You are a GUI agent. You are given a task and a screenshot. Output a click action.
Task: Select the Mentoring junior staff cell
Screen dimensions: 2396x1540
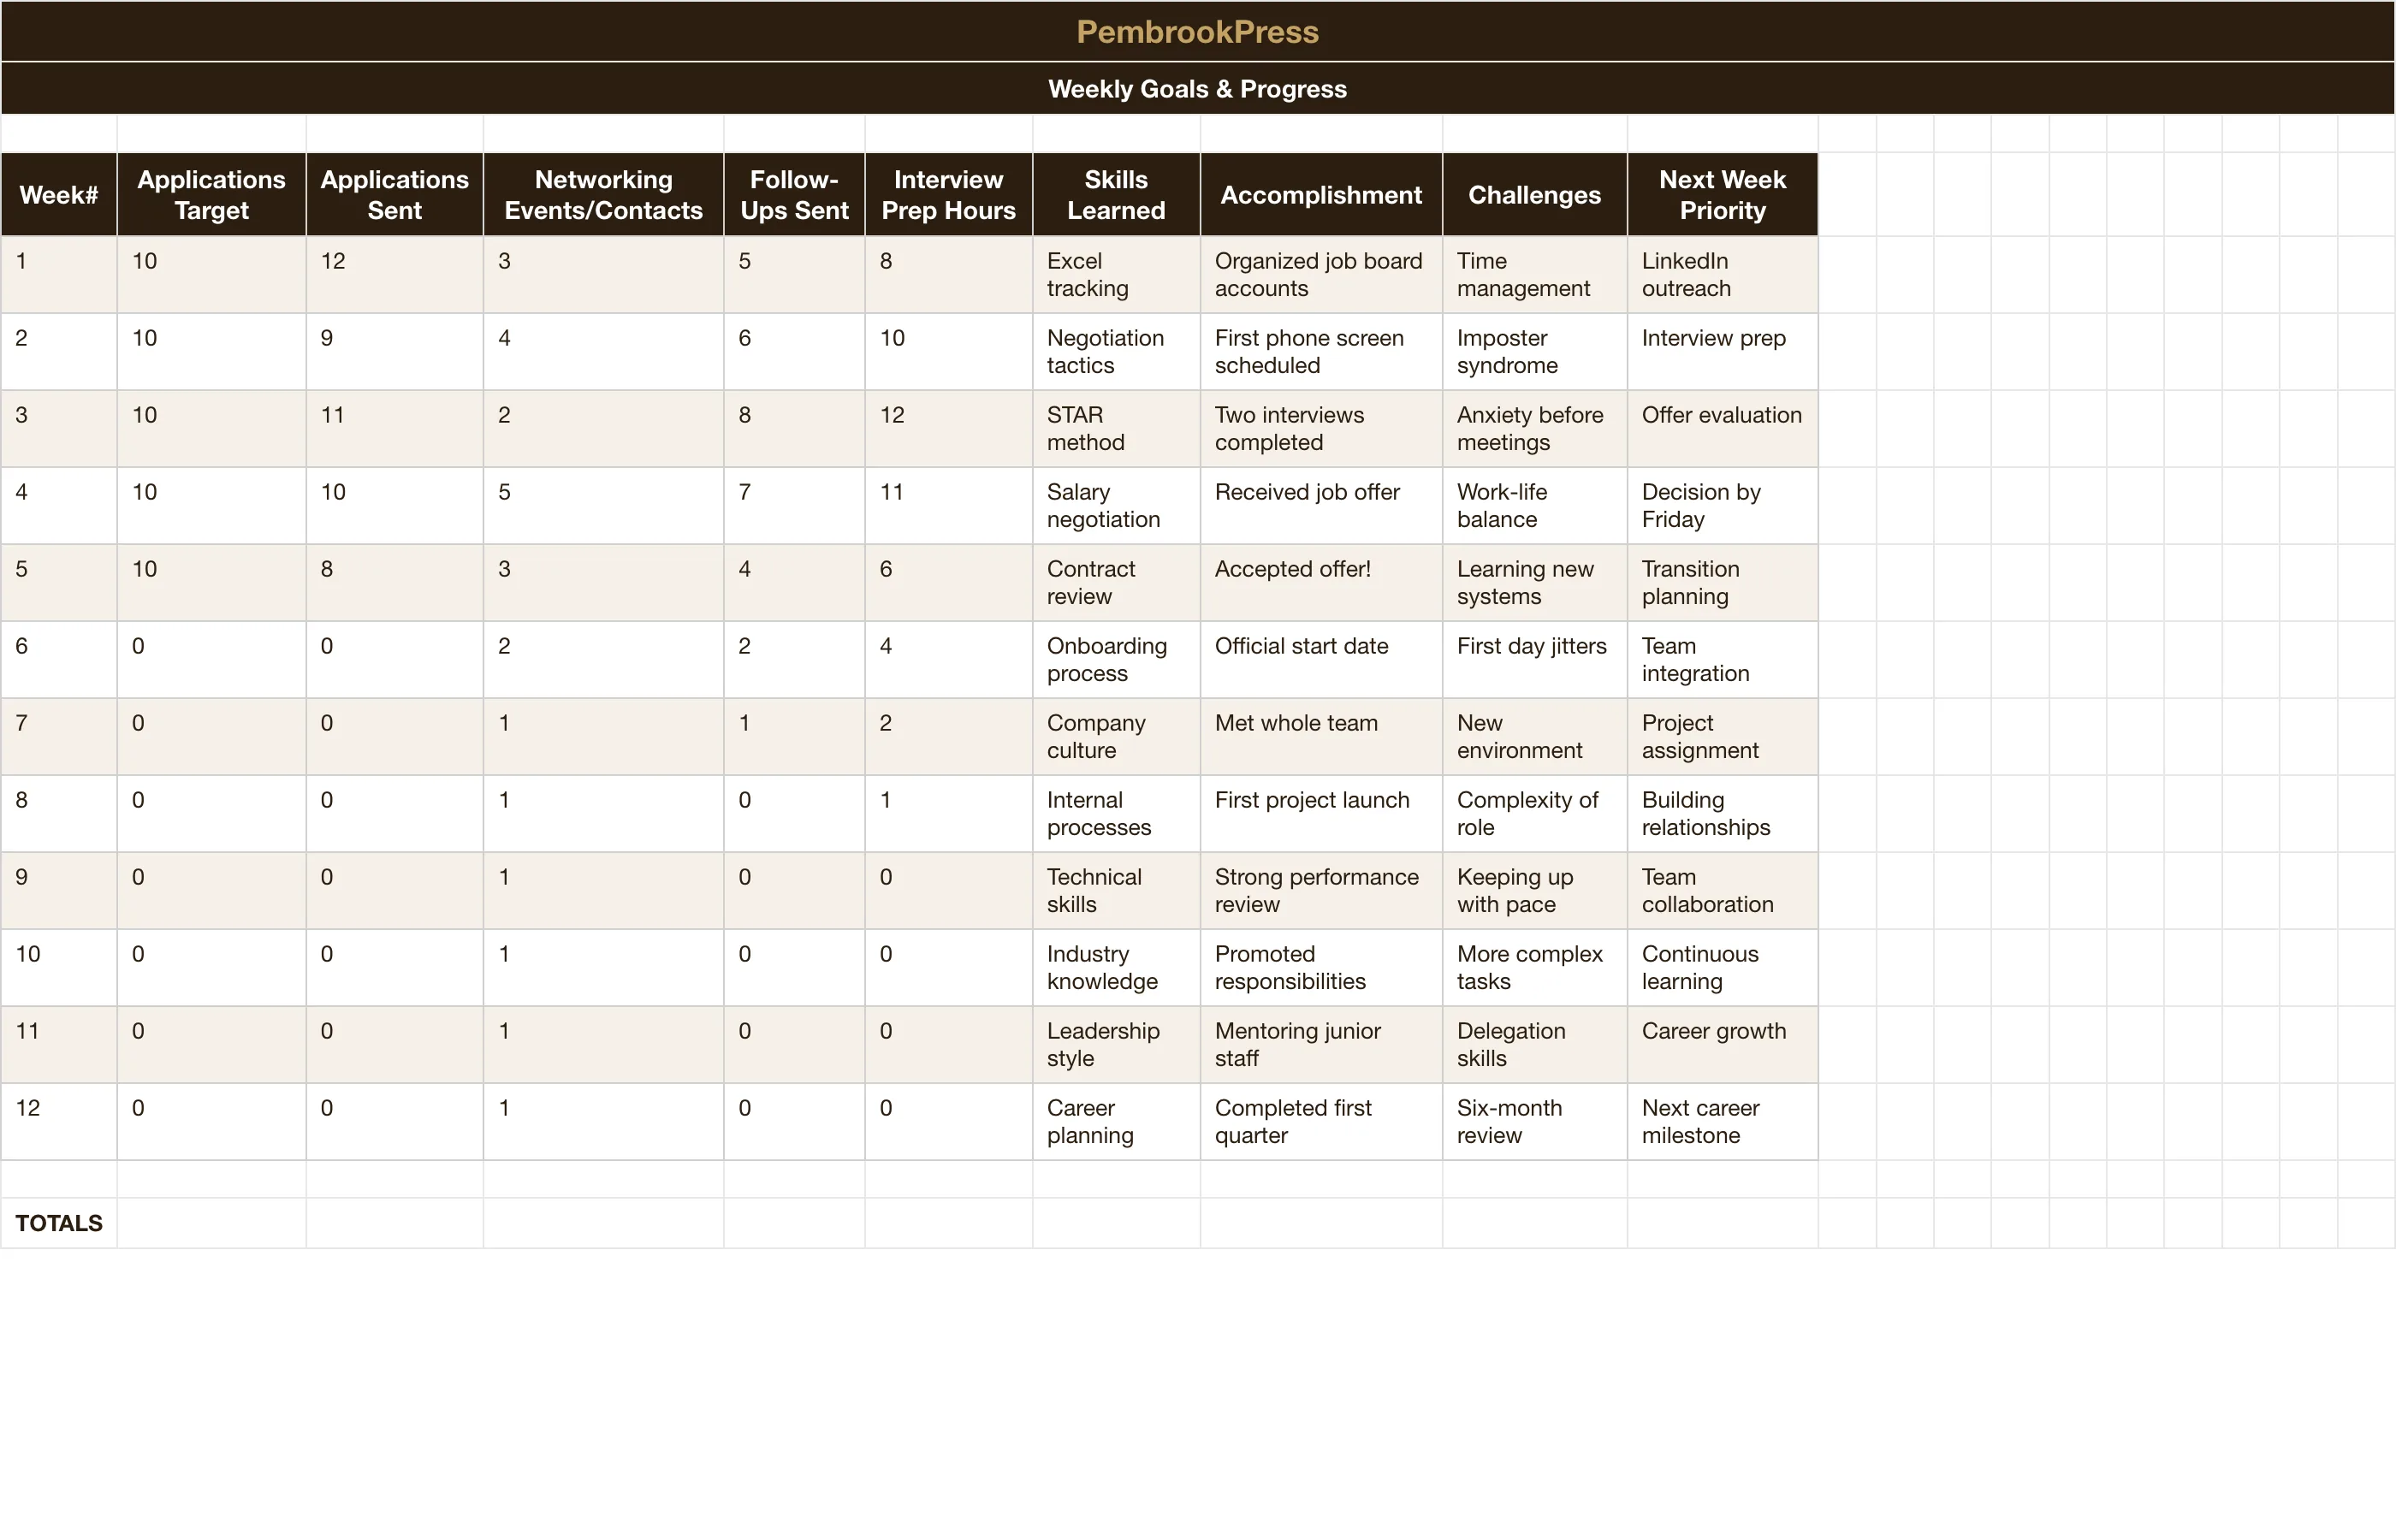pyautogui.click(x=1321, y=1044)
